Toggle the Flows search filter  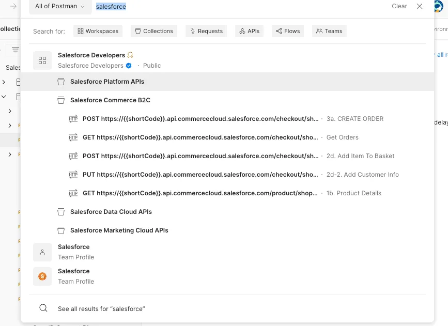click(287, 31)
